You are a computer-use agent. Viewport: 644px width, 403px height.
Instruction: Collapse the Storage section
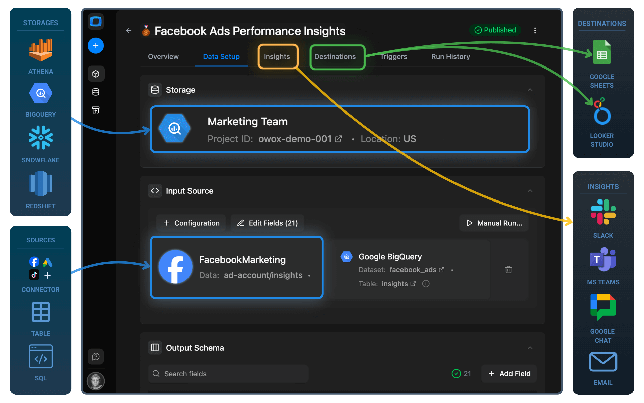(x=530, y=90)
